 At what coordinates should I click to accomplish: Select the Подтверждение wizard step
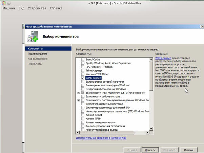pyautogui.click(x=38, y=54)
